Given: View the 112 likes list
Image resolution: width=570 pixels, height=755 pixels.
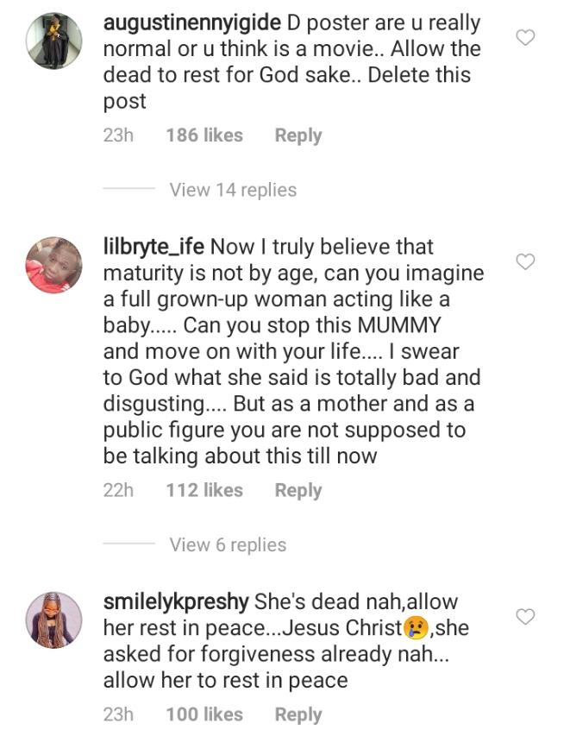Looking at the screenshot, I should click(204, 490).
